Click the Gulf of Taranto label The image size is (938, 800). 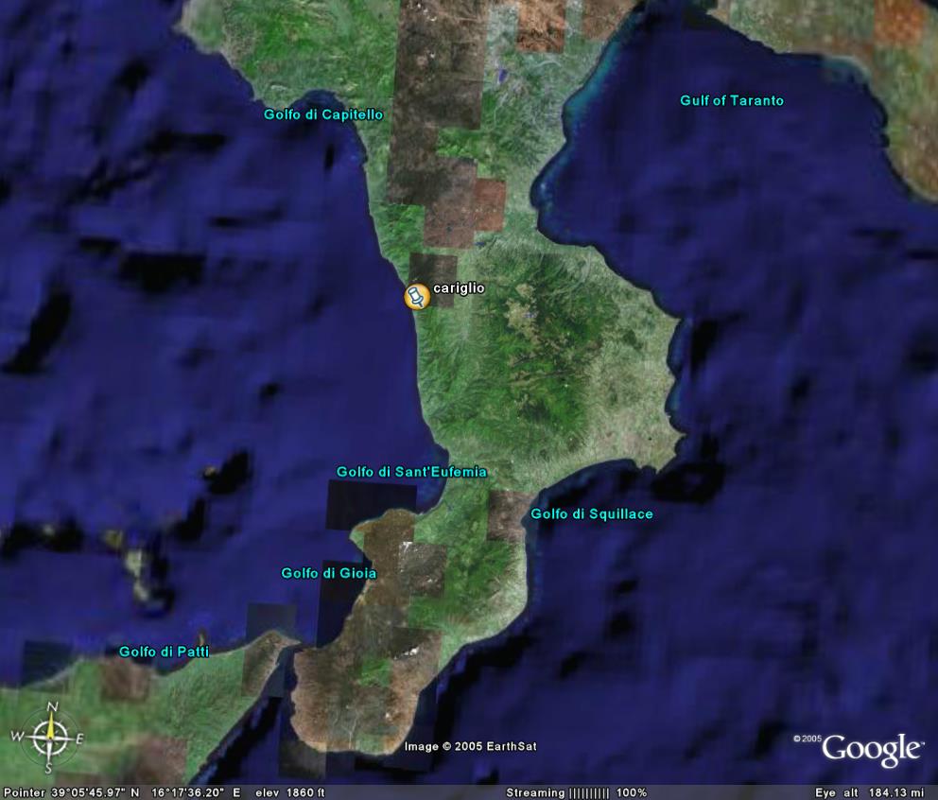[732, 100]
